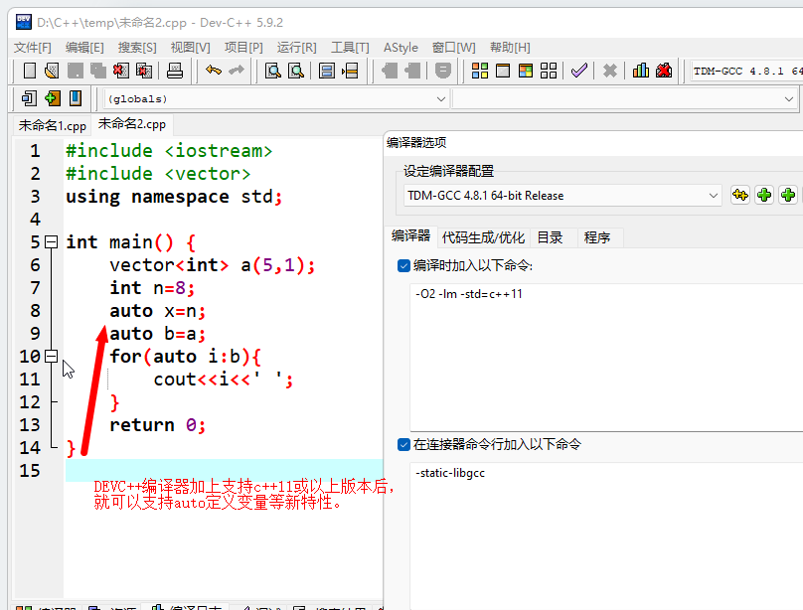Image resolution: width=803 pixels, height=610 pixels.
Task: Click line number 7 in the editor gutter
Action: (x=35, y=288)
